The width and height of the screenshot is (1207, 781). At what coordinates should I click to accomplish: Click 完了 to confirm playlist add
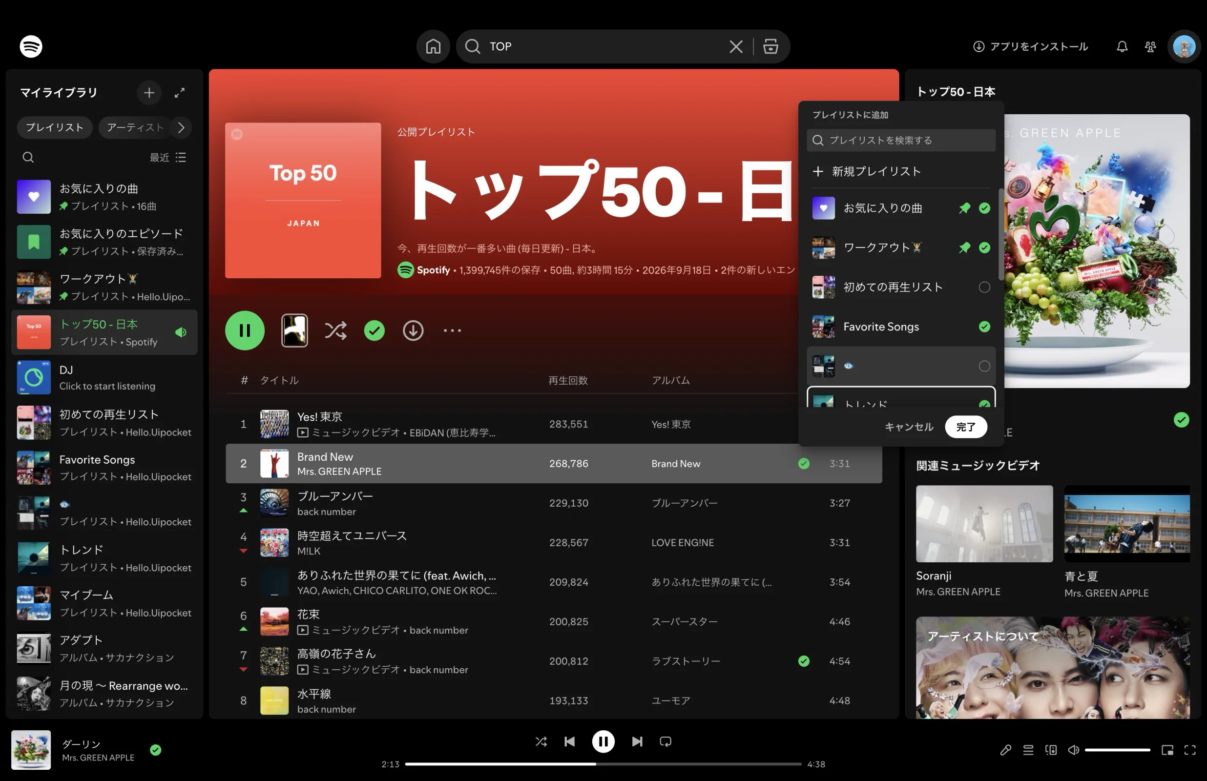click(966, 427)
